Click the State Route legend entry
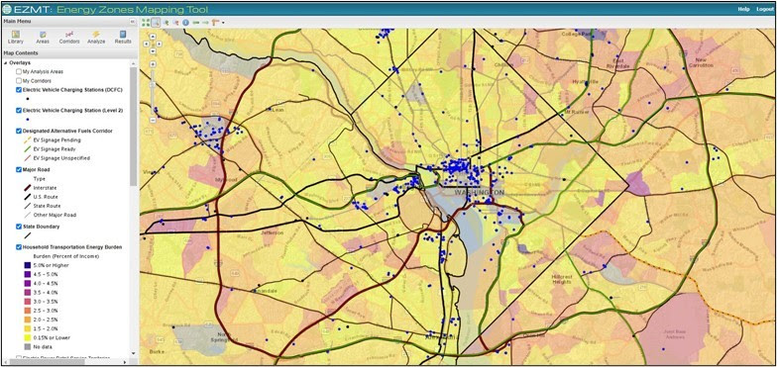The width and height of the screenshot is (777, 367). tap(42, 206)
